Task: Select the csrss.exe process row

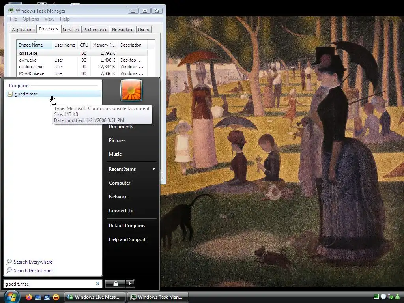Action: point(82,53)
